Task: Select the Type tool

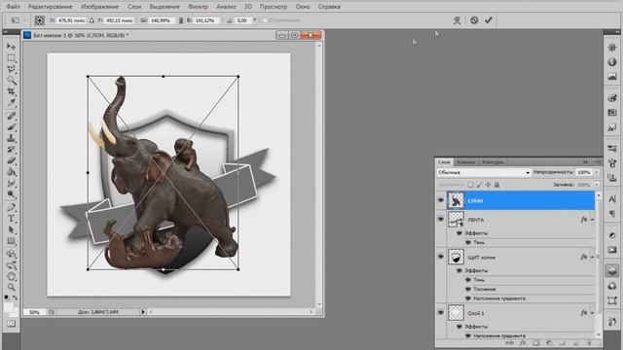Action: click(x=11, y=218)
